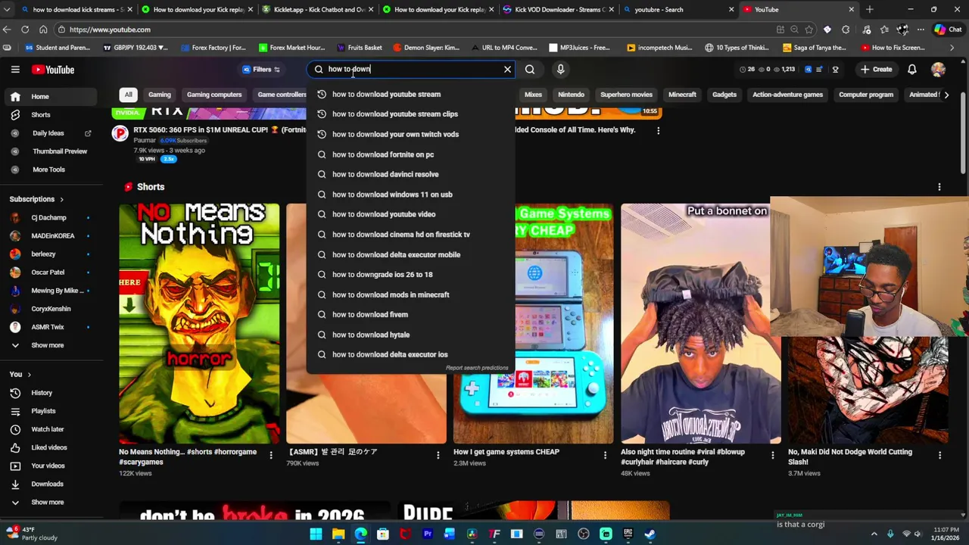
Task: Pick suggestion 'how to download mods in minecraft'
Action: [x=411, y=294]
